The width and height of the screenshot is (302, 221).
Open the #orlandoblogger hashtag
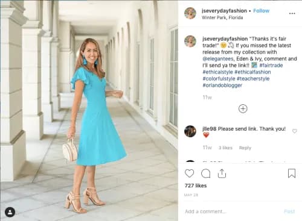coord(222,85)
